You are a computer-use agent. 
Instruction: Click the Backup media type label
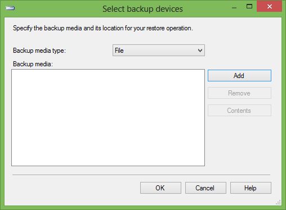[x=39, y=51]
